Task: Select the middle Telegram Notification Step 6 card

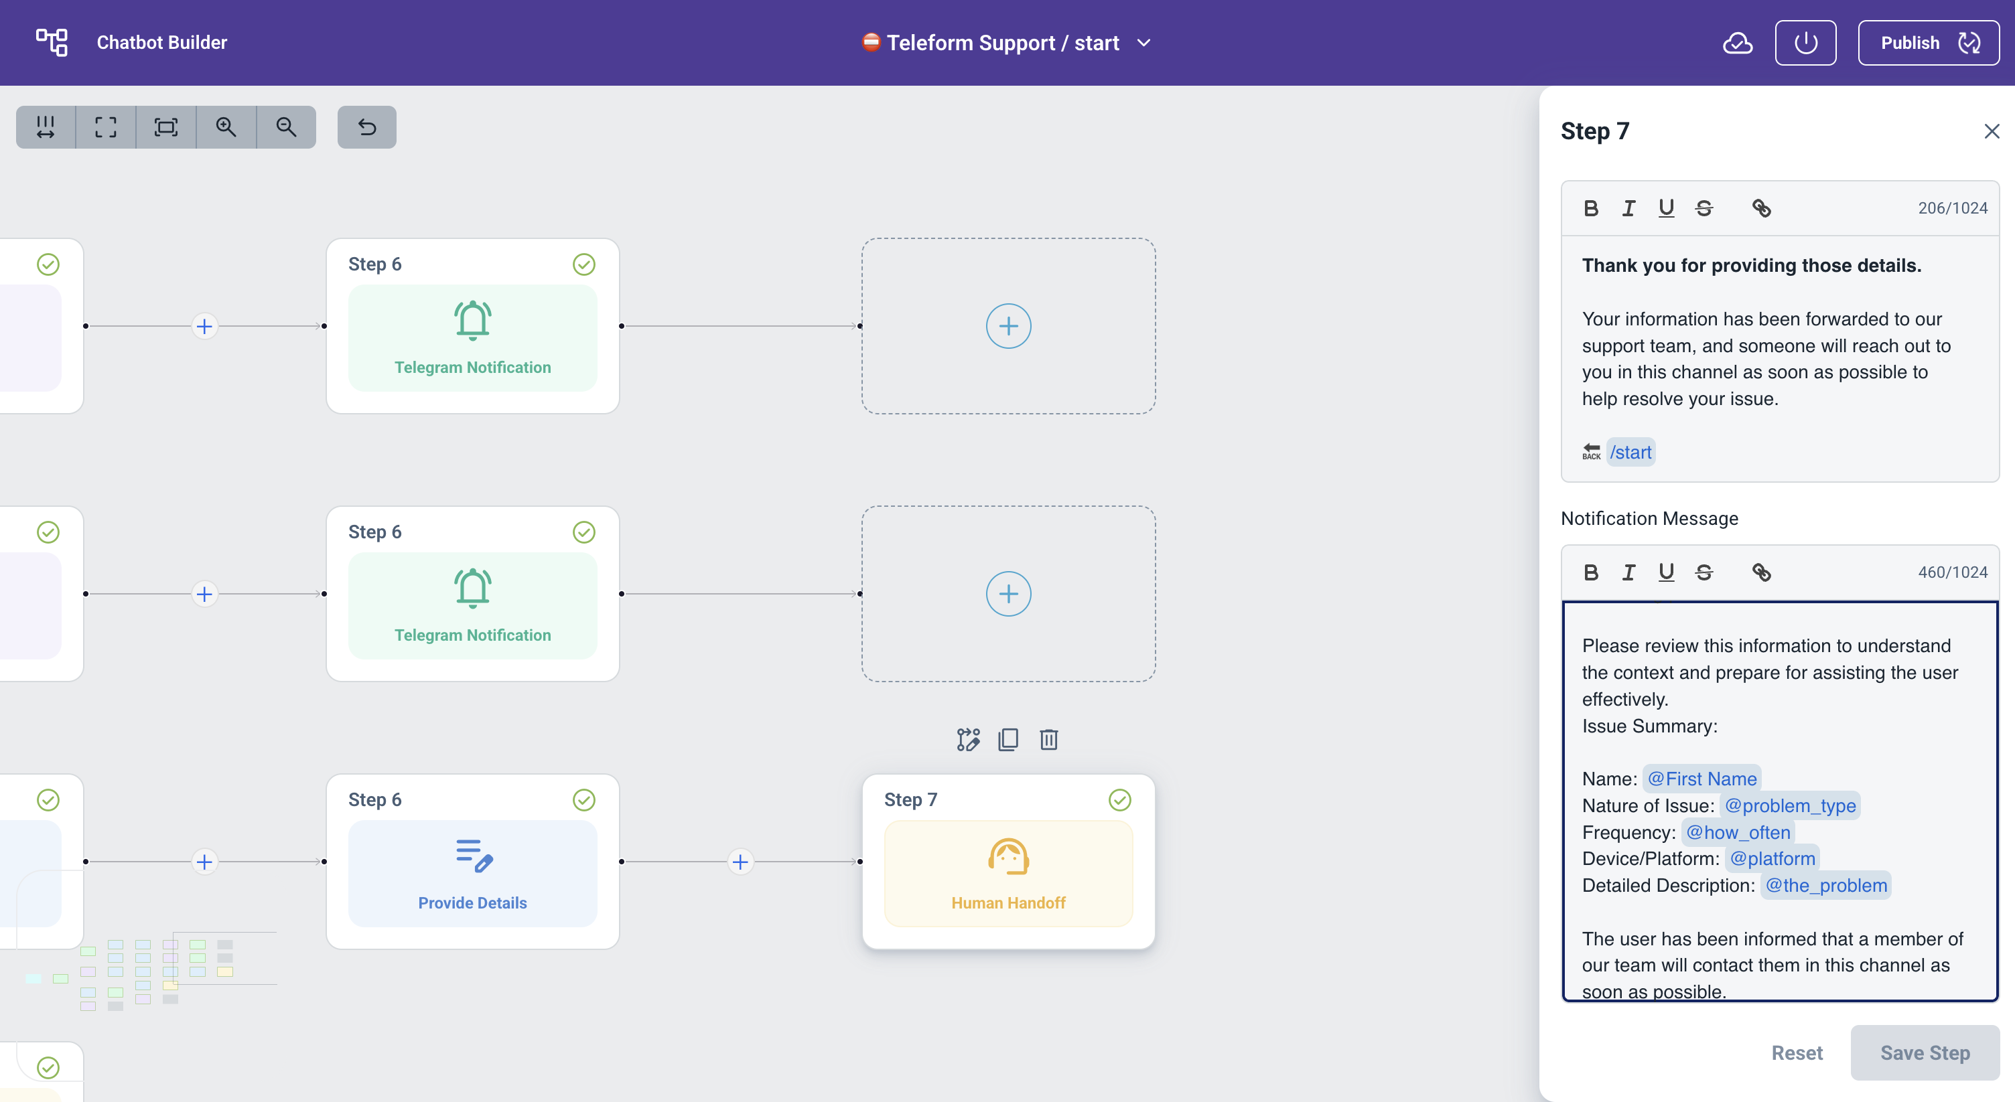Action: click(472, 594)
